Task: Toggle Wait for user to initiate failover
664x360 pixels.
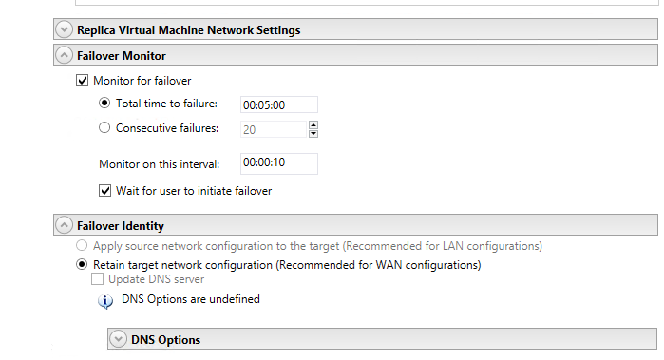Action: coord(105,191)
